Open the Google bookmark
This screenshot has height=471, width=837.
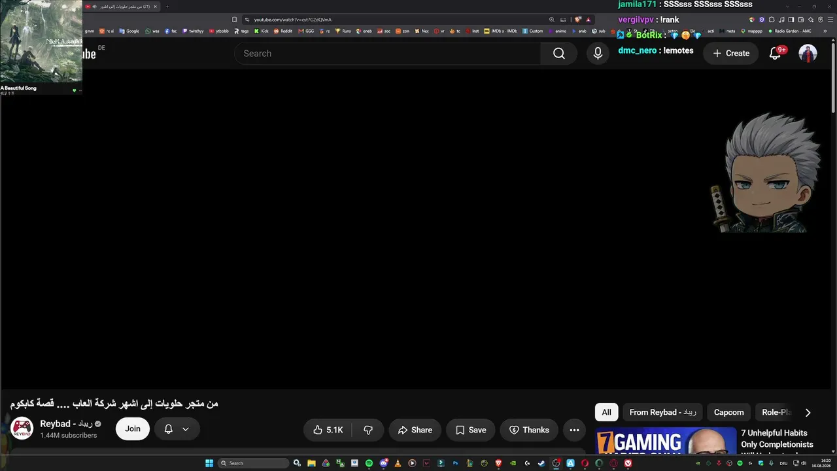(x=129, y=31)
